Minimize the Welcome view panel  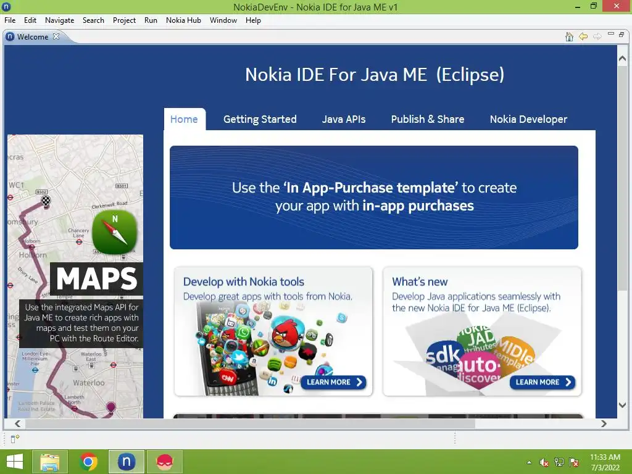[x=611, y=35]
